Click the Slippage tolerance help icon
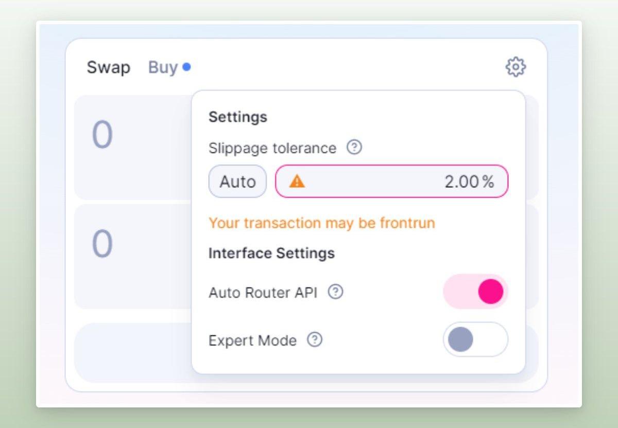 point(354,148)
